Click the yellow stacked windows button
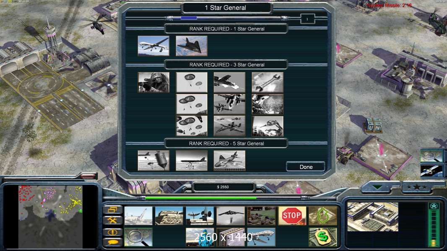This screenshot has height=251, width=447. coord(113,210)
